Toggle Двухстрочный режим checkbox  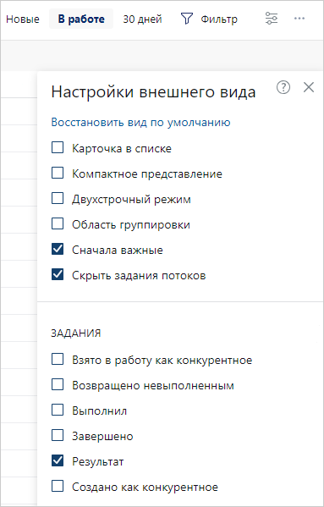pyautogui.click(x=58, y=199)
